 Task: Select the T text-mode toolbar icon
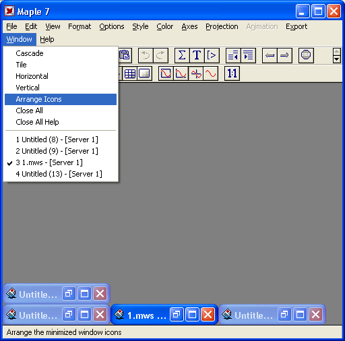coord(197,55)
